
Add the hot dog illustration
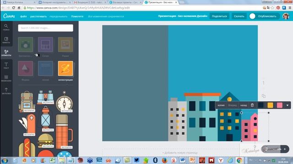point(27,148)
